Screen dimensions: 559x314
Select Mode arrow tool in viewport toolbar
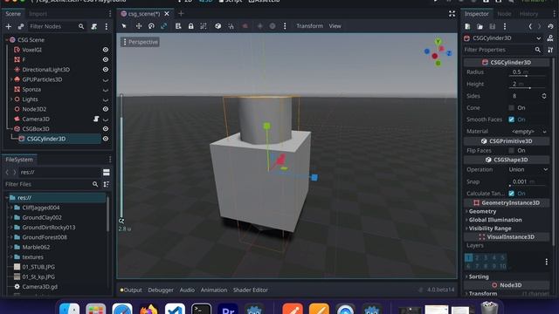click(x=124, y=26)
